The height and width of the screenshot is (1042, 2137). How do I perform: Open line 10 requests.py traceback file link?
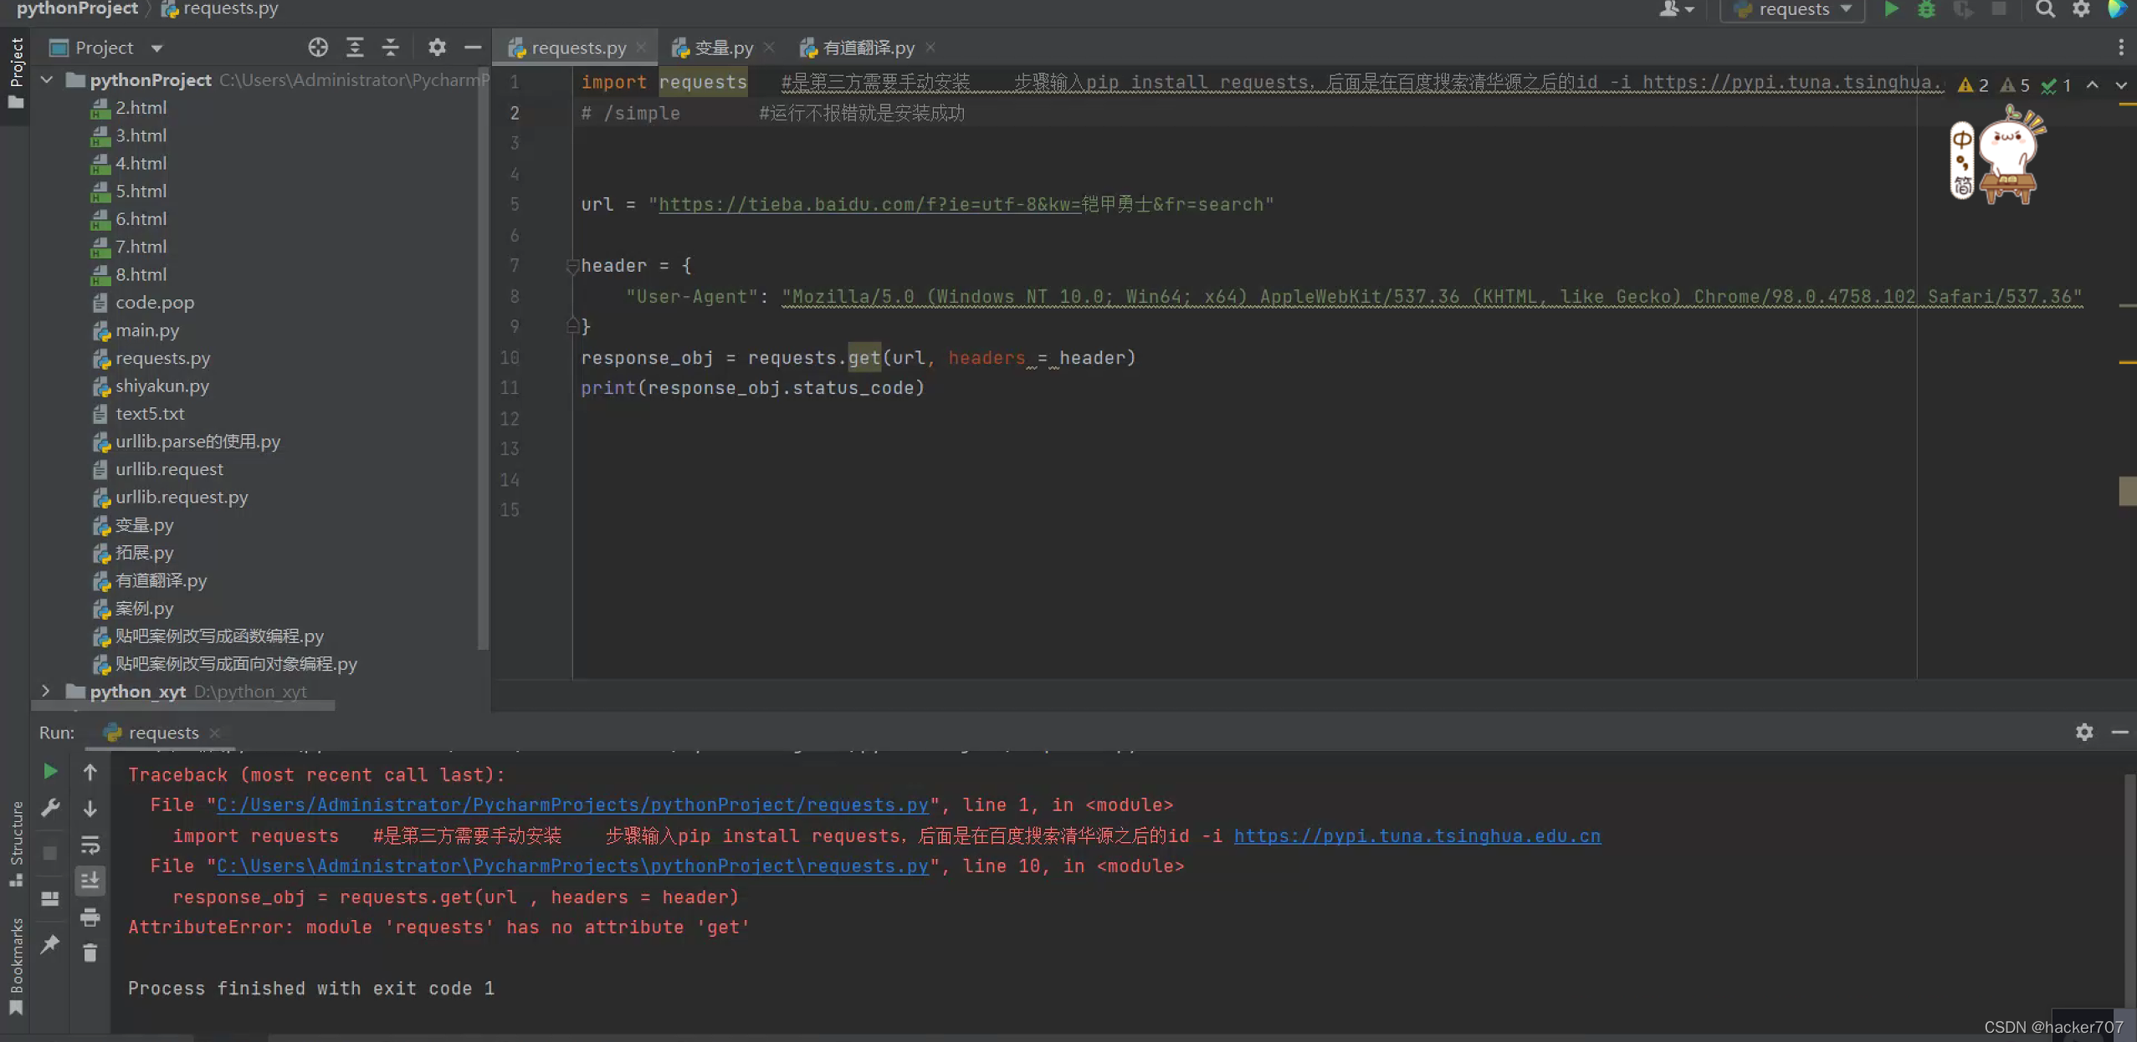pyautogui.click(x=572, y=866)
